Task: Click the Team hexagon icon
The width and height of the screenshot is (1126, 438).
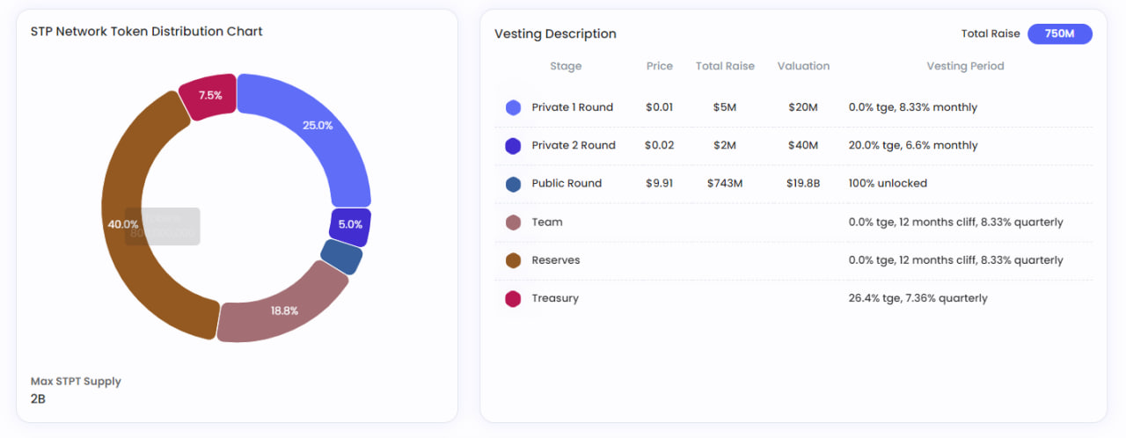Action: click(x=514, y=223)
